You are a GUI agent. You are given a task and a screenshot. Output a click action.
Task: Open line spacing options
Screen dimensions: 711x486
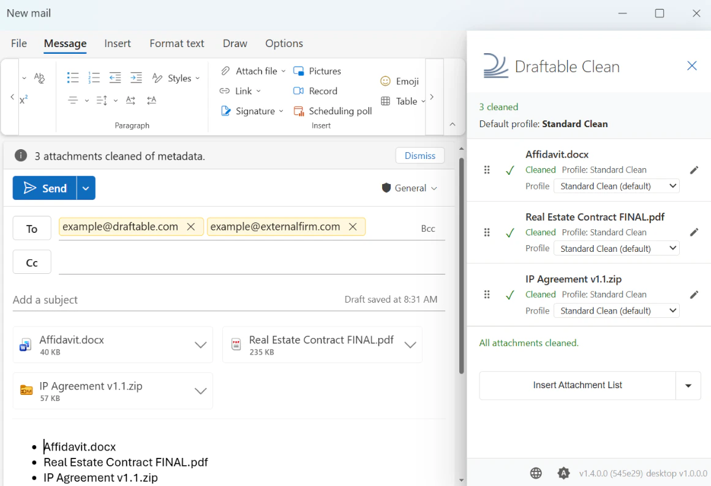[x=107, y=100]
